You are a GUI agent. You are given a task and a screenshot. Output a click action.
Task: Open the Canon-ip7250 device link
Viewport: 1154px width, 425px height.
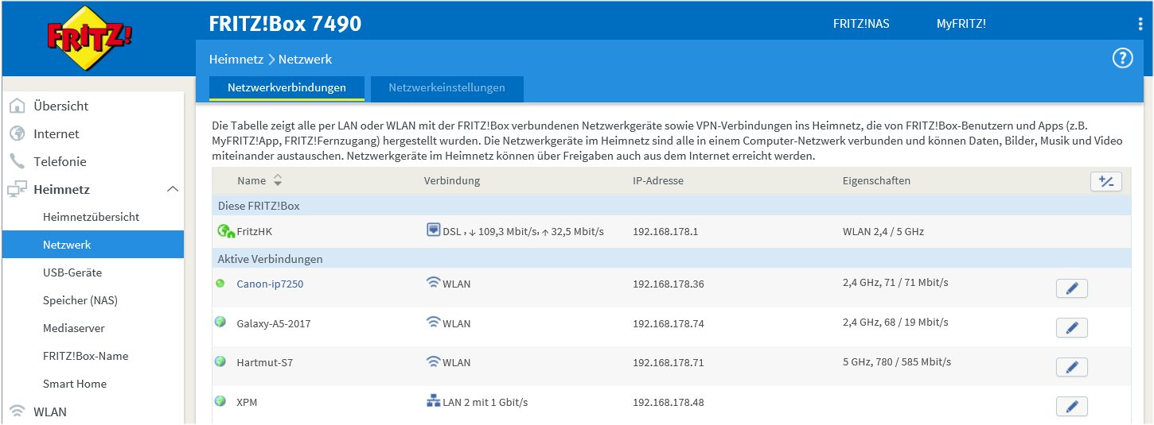[270, 284]
